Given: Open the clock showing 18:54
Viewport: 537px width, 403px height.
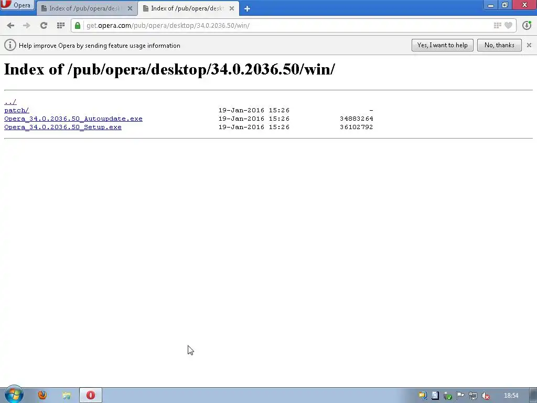Looking at the screenshot, I should 511,396.
